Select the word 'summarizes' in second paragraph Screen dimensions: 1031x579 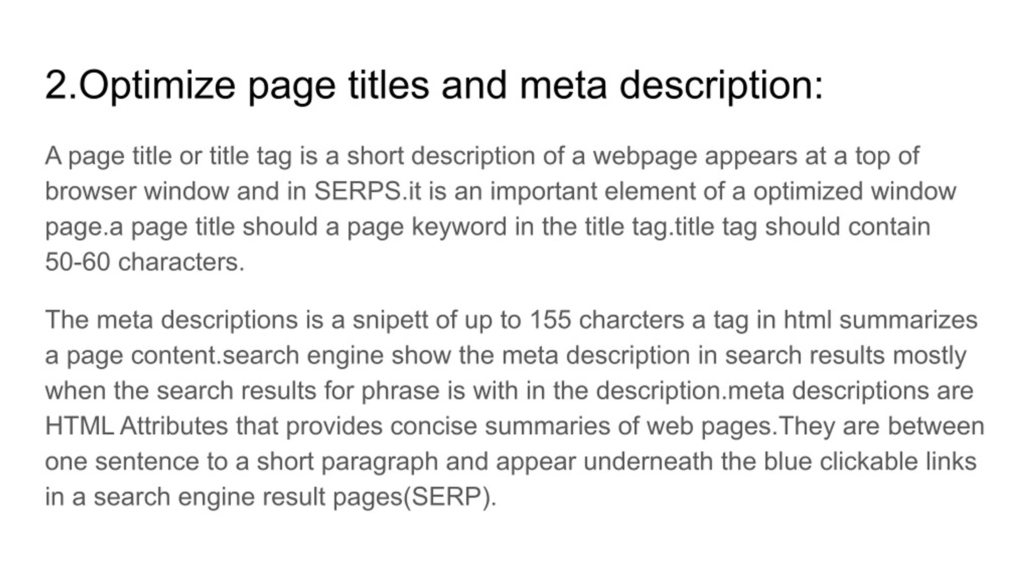909,320
